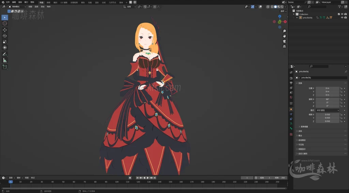Screen dimensions: 349x193
Task: Open the Render properties tab
Action: point(291,78)
